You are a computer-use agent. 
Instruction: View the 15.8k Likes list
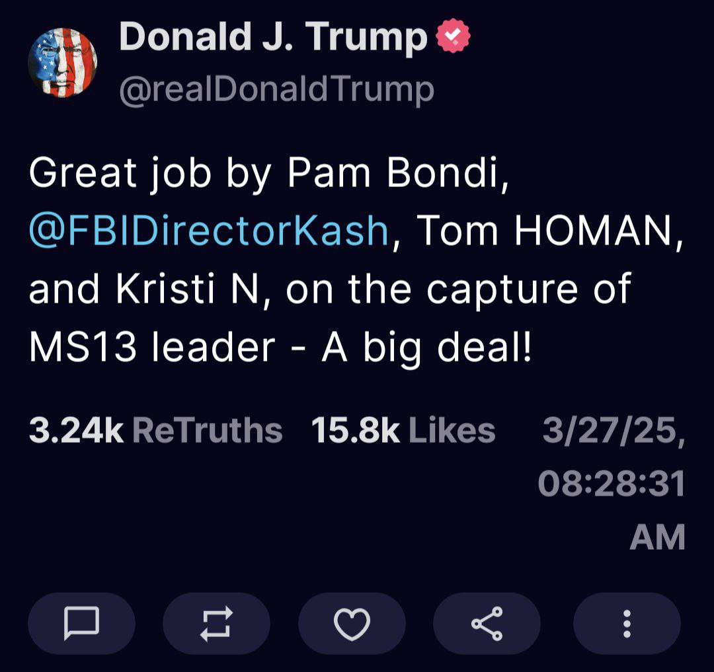click(403, 431)
